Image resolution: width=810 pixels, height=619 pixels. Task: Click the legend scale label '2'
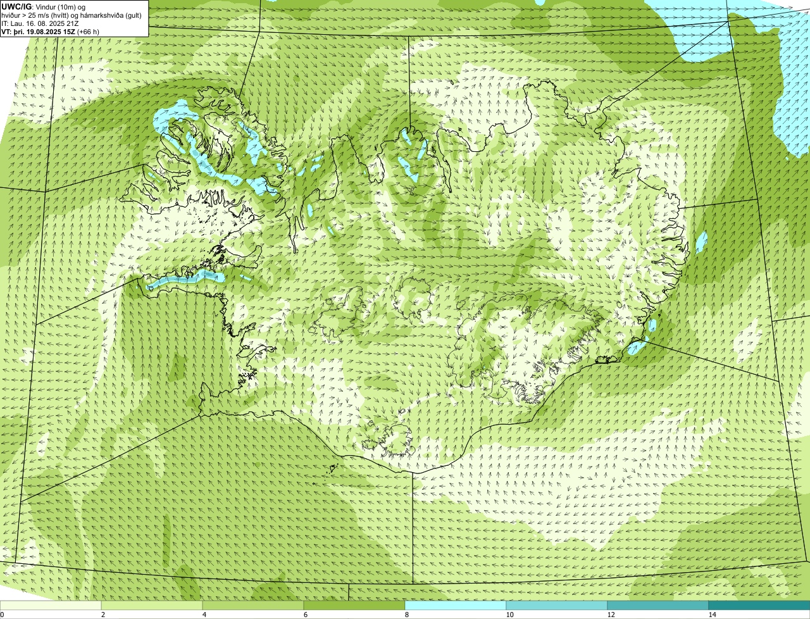[103, 615]
